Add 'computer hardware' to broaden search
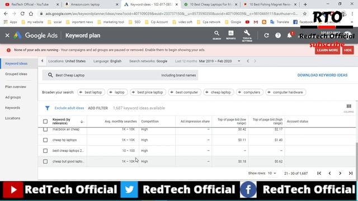This screenshot has height=201, width=358. tap(286, 92)
